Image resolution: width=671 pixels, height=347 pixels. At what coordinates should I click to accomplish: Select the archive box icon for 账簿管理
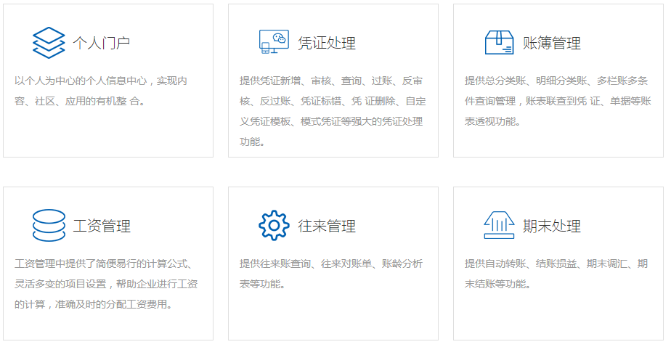[x=499, y=42]
